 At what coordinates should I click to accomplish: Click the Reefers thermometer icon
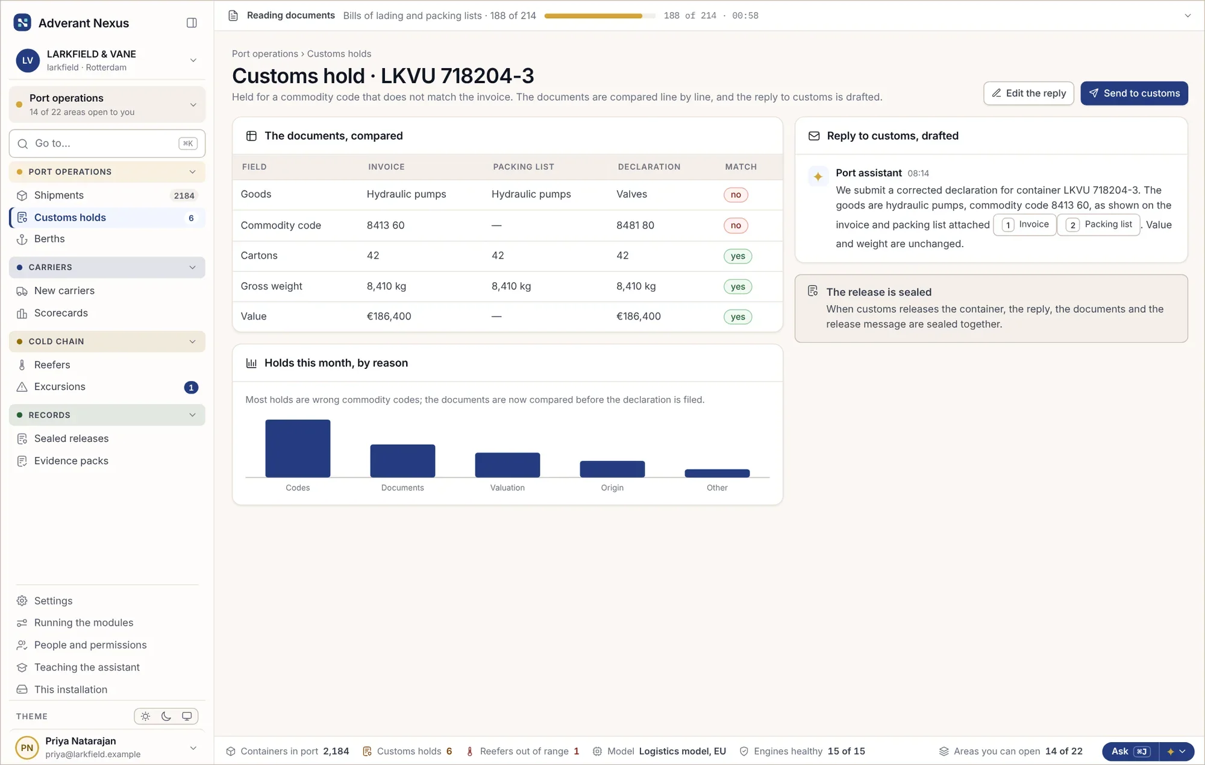click(x=22, y=365)
